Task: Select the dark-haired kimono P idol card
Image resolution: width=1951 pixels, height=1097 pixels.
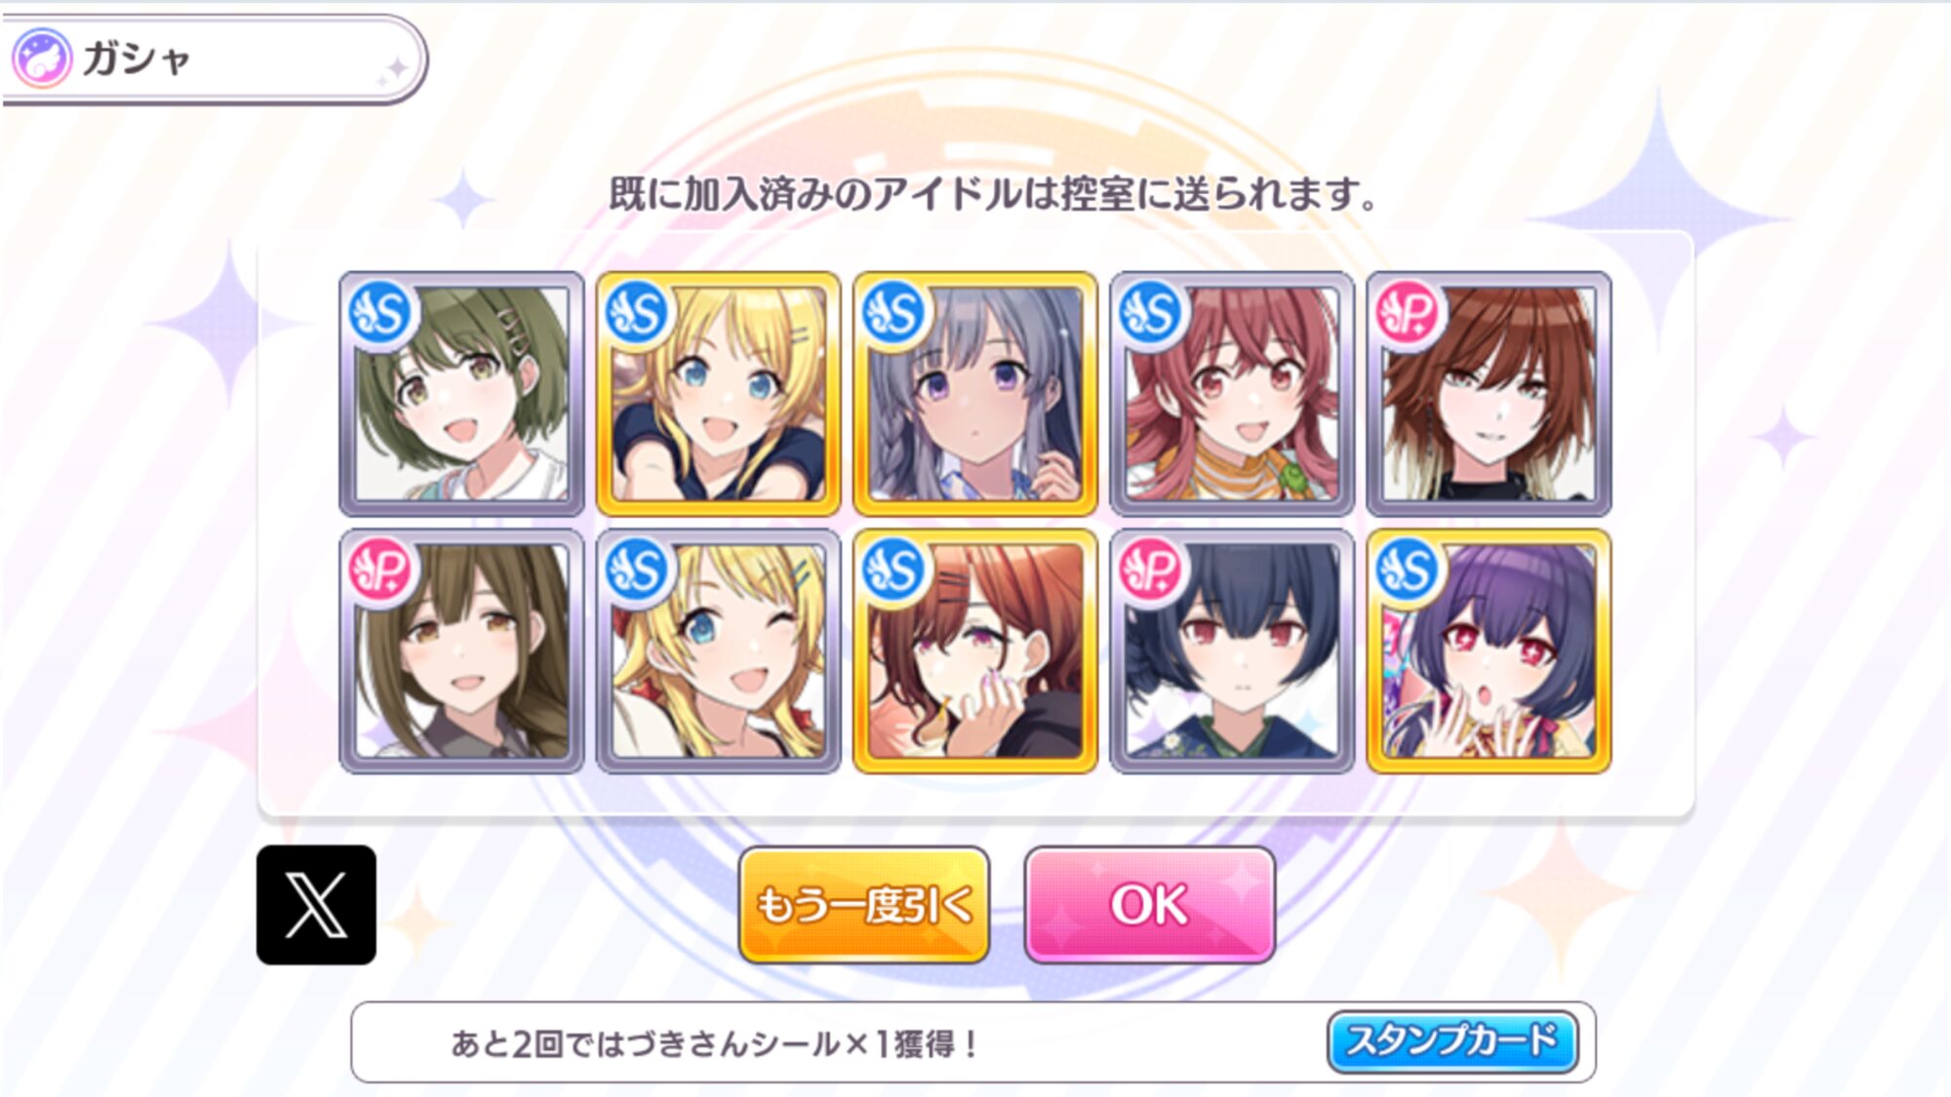Action: pos(1232,651)
